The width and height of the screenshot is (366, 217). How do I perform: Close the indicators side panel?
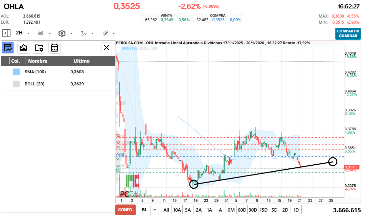[x=107, y=48]
